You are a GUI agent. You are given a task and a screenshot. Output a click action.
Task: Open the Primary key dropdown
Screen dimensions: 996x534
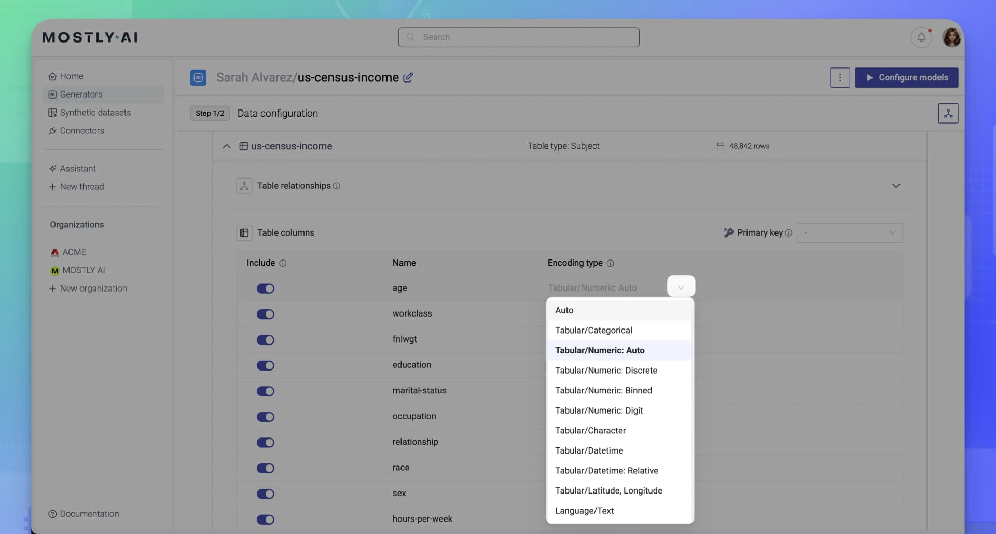[849, 233]
